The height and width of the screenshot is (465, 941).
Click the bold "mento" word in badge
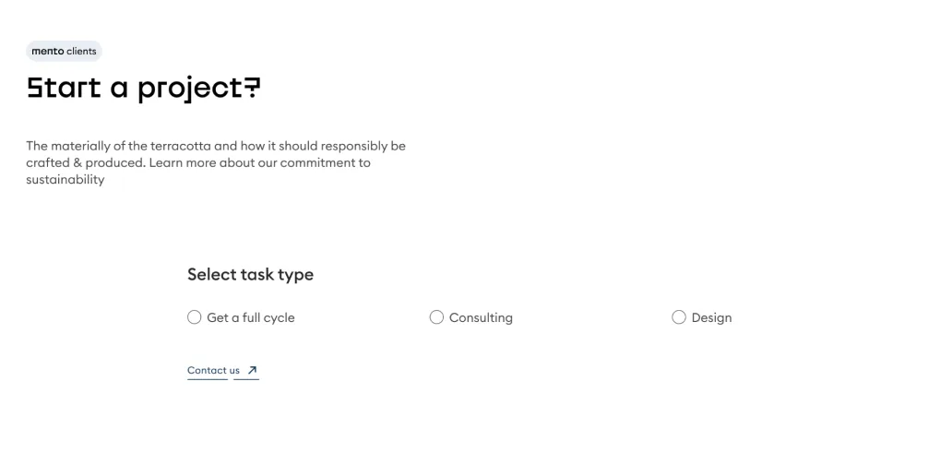47,51
